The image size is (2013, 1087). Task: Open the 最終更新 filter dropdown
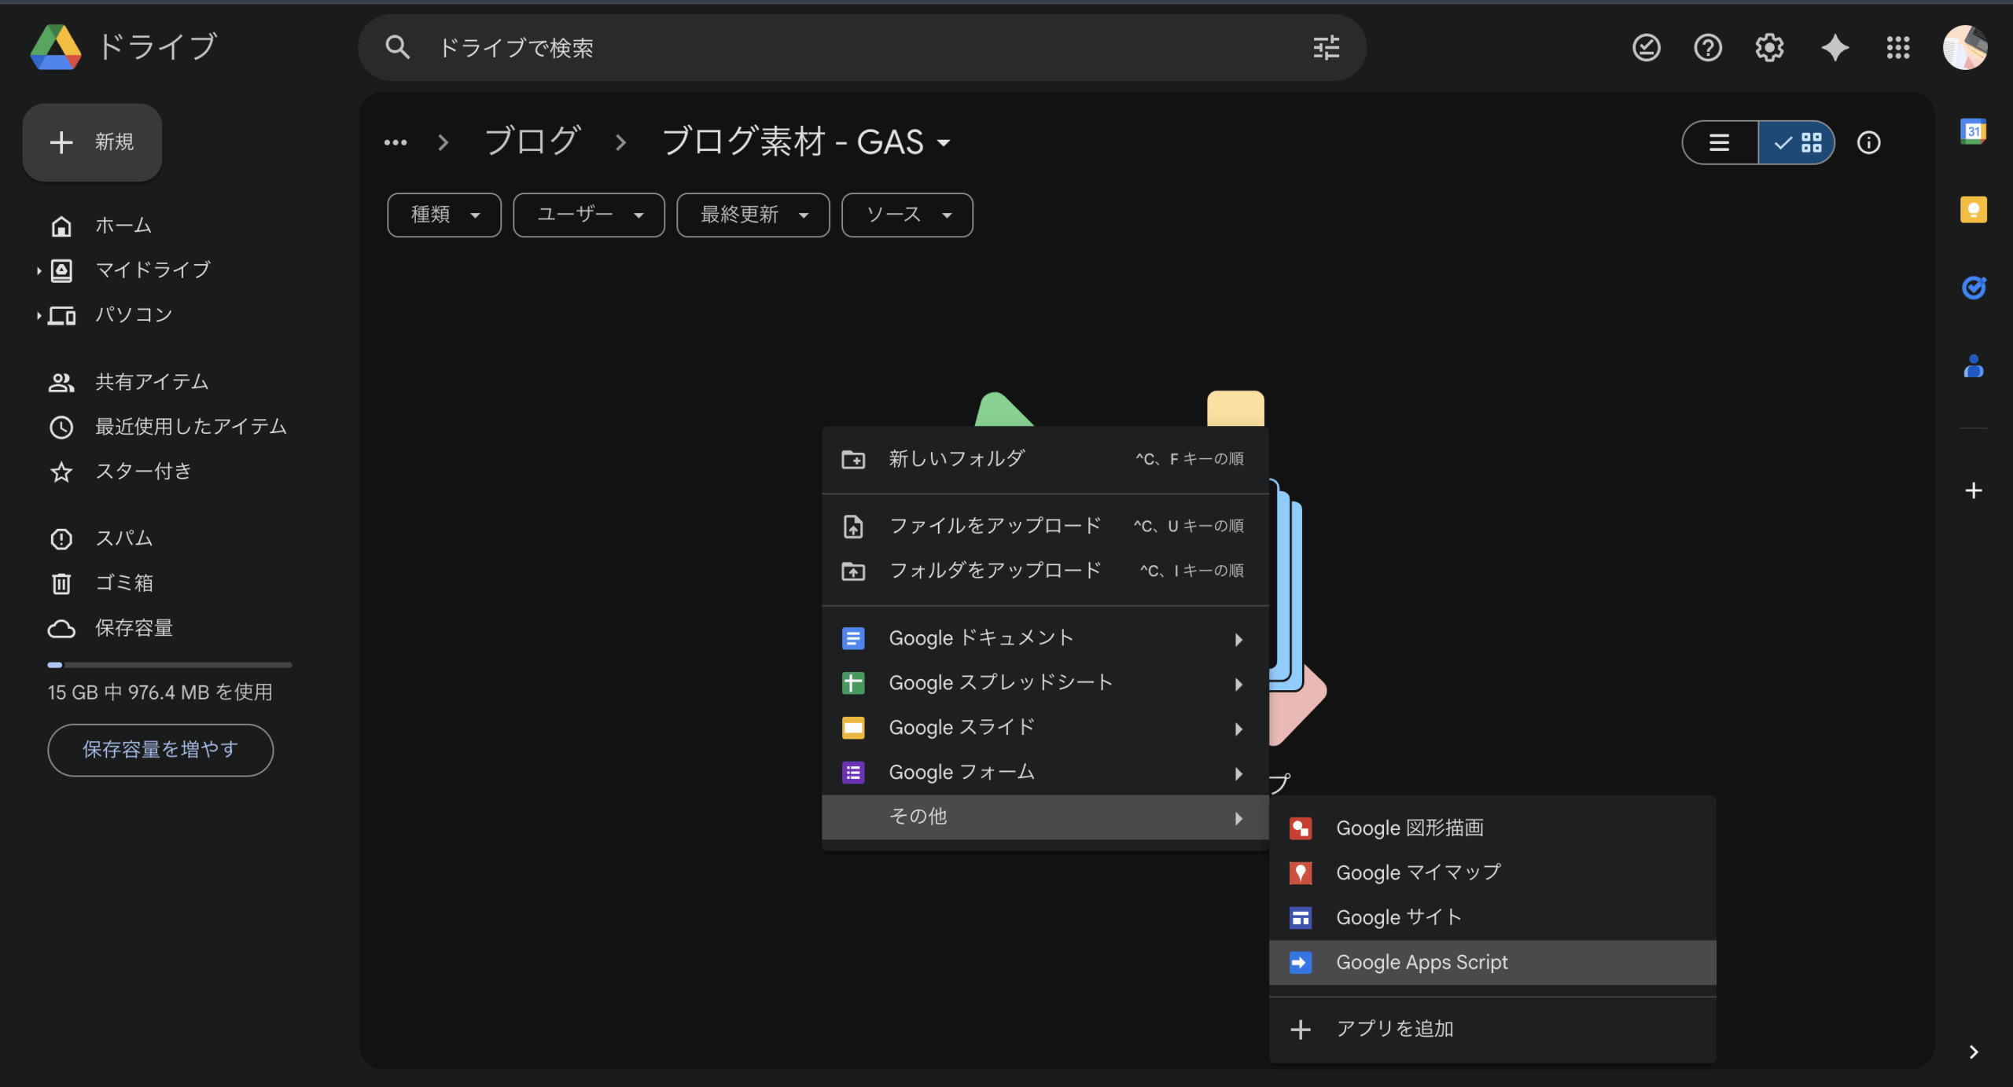tap(753, 215)
